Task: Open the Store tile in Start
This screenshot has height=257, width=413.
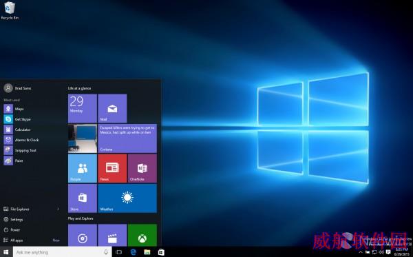Action: (83, 198)
